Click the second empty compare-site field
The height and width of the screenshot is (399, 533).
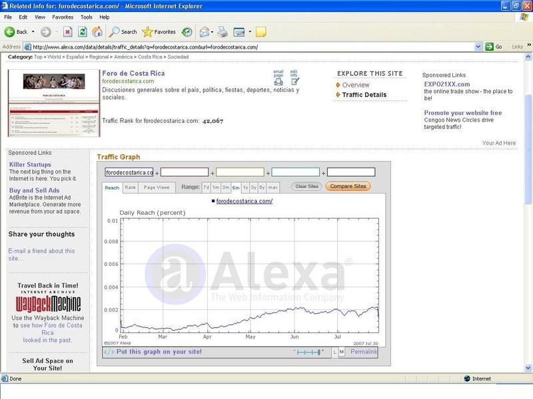click(185, 172)
